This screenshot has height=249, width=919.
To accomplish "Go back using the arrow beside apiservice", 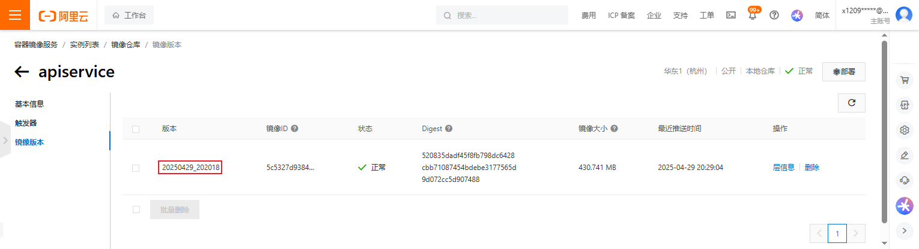I will point(22,72).
